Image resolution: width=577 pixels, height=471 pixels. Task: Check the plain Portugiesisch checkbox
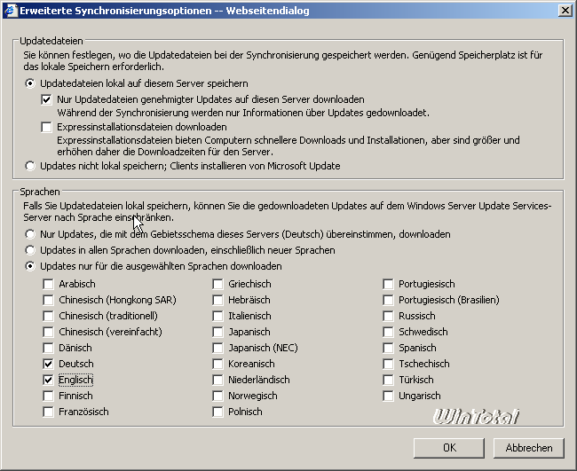click(x=388, y=284)
